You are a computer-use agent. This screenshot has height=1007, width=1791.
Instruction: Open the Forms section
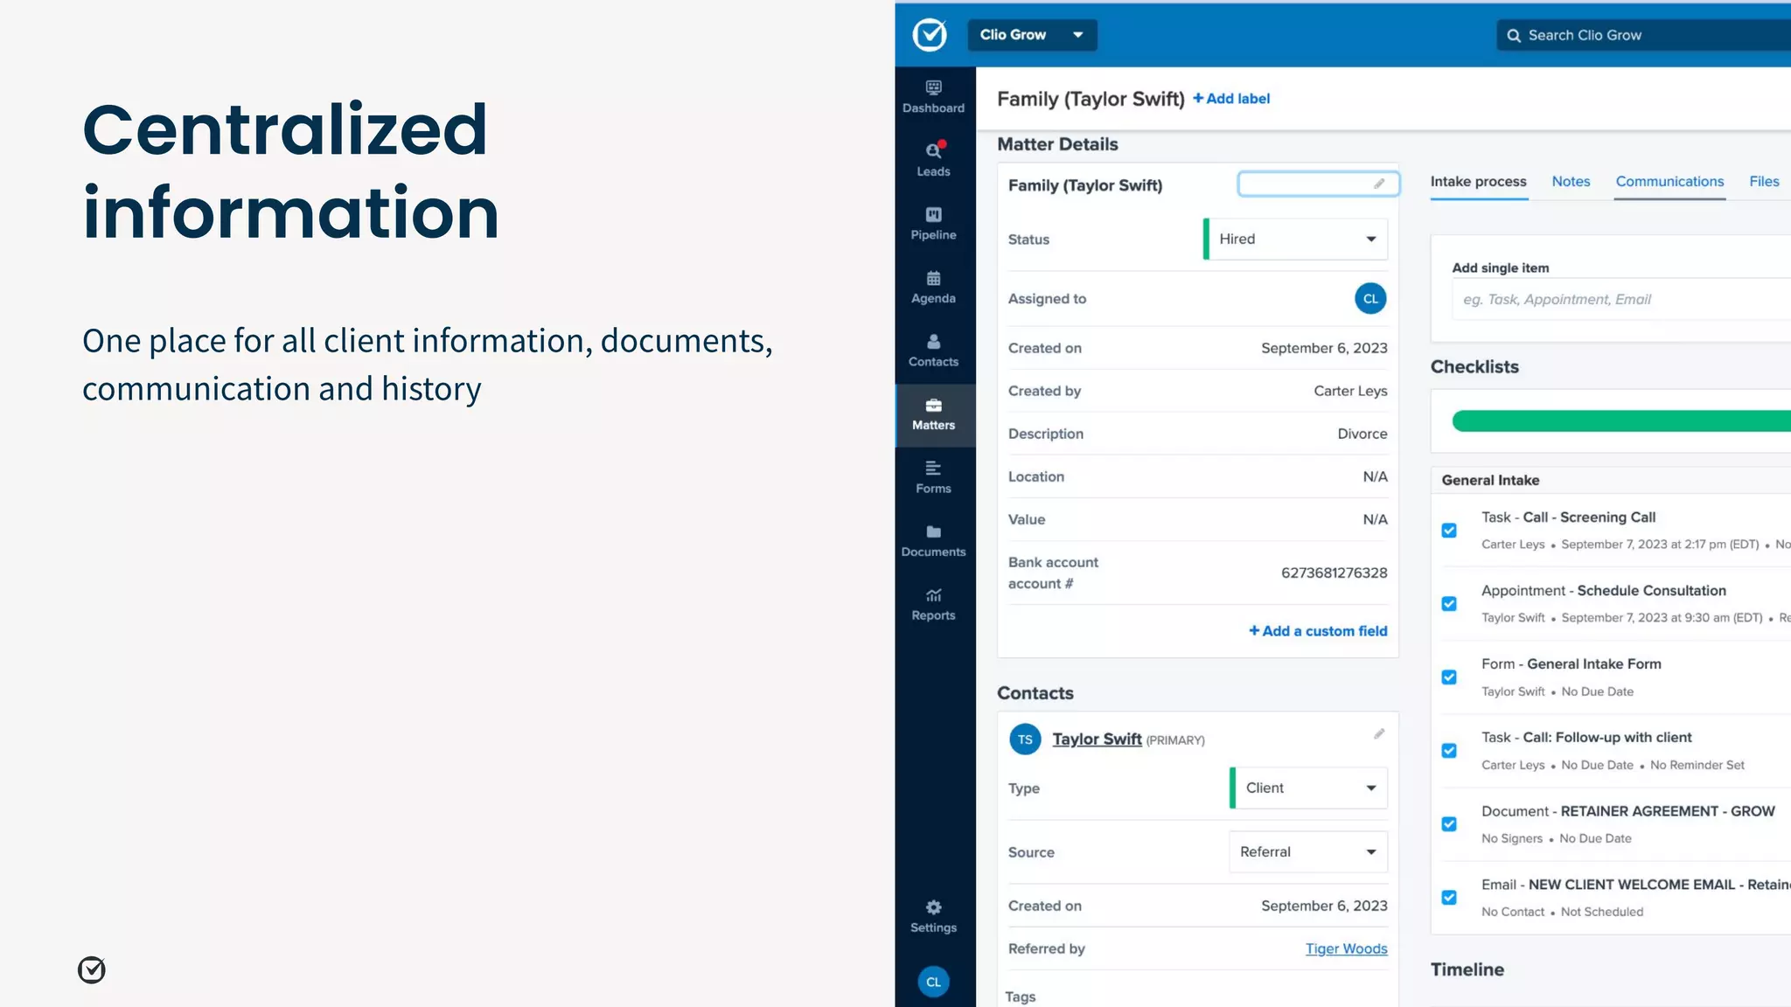(933, 477)
